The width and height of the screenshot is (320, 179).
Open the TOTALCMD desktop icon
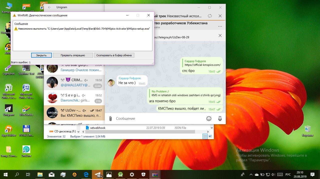click(26, 131)
